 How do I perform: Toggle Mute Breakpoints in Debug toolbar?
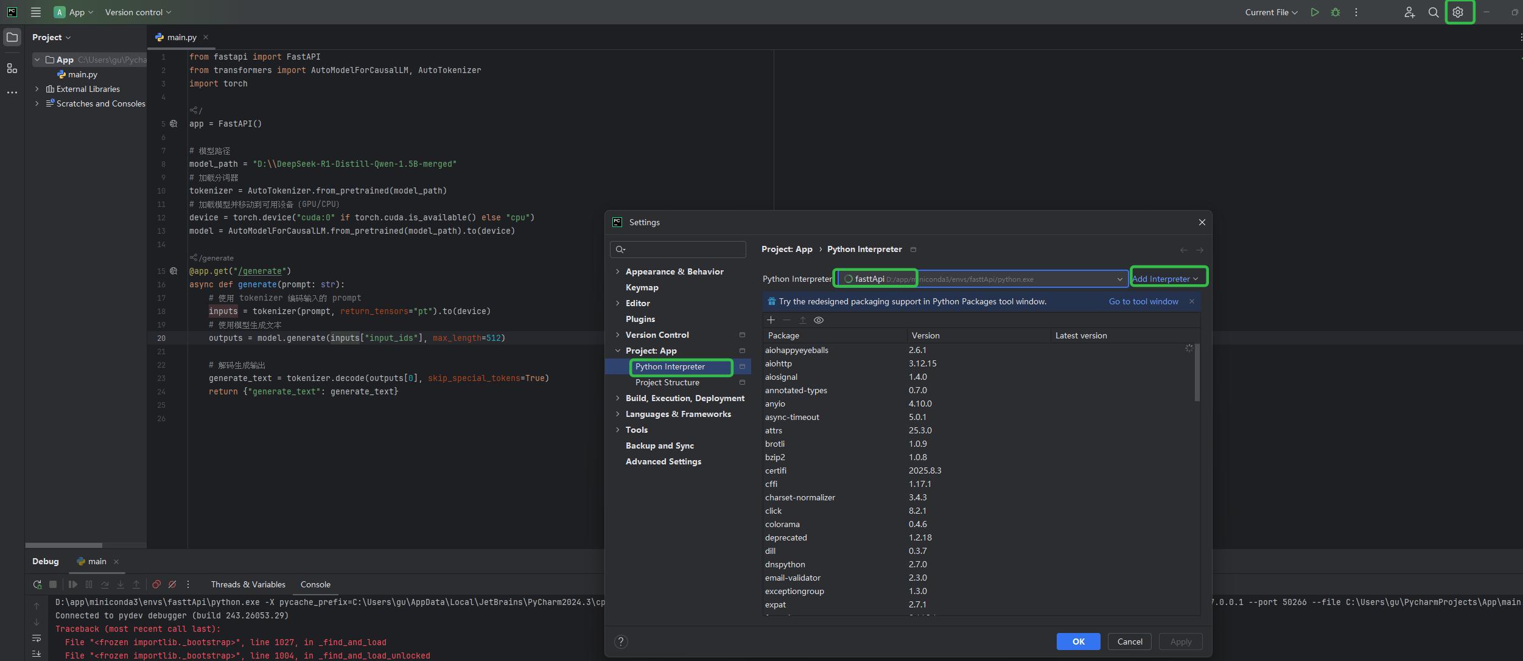pyautogui.click(x=172, y=584)
